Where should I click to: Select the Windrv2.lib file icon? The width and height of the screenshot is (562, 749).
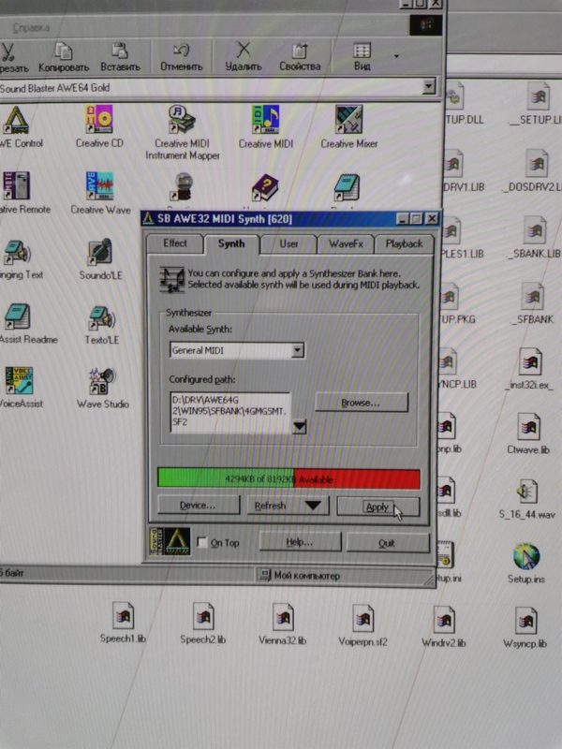443,620
